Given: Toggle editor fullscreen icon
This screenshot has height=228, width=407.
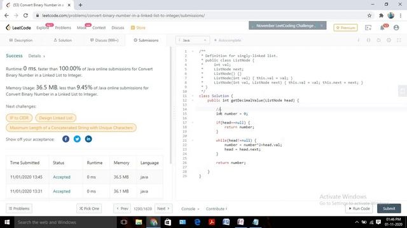Looking at the screenshot, I should pos(399,41).
